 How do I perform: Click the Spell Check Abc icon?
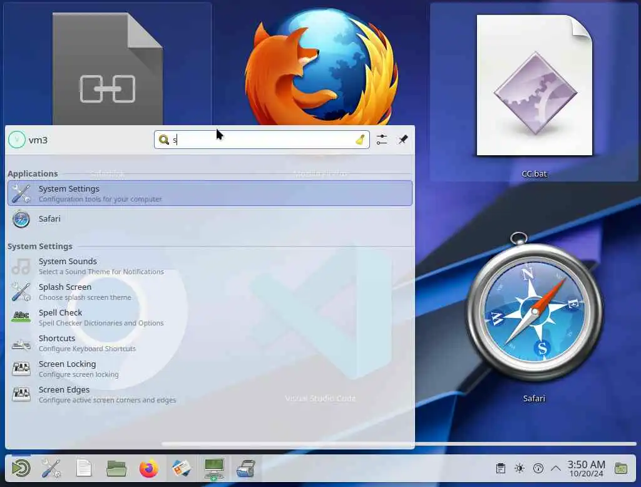click(x=21, y=317)
